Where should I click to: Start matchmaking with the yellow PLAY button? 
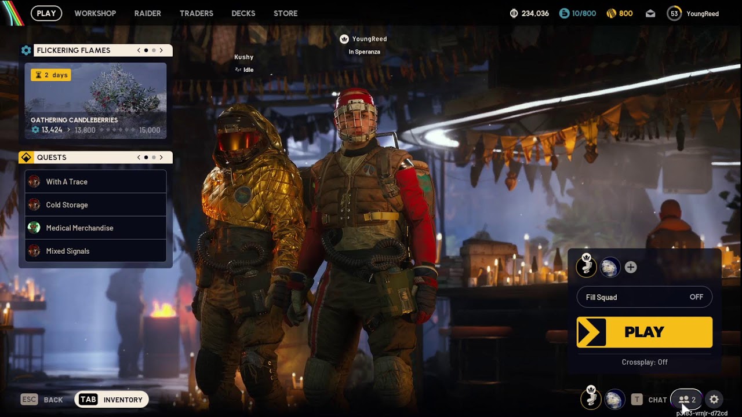coord(645,332)
